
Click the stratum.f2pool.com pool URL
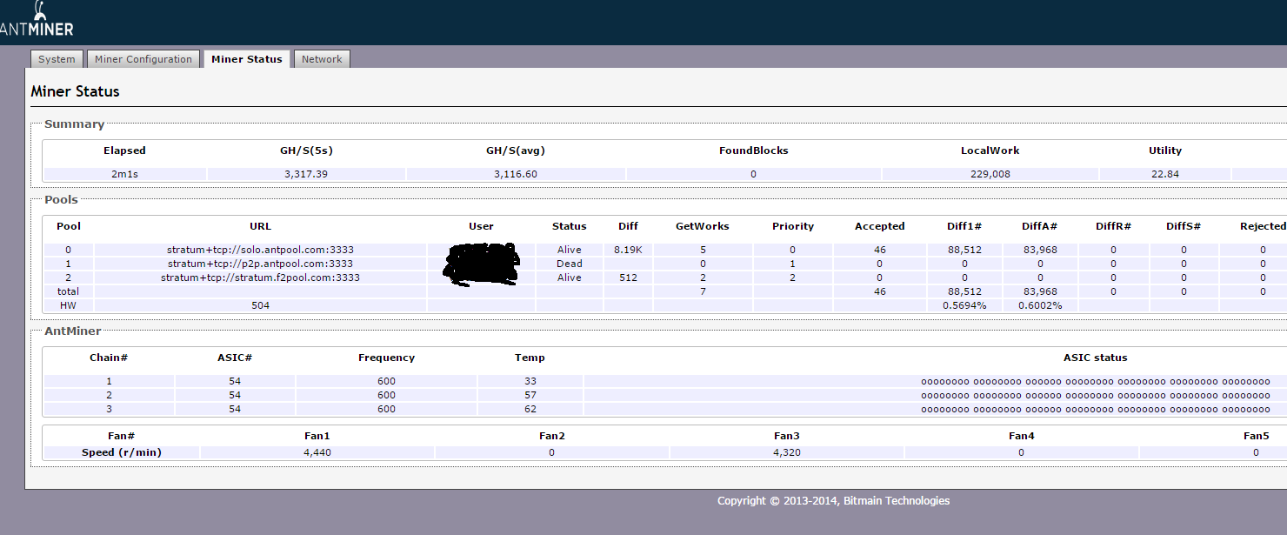click(x=261, y=278)
